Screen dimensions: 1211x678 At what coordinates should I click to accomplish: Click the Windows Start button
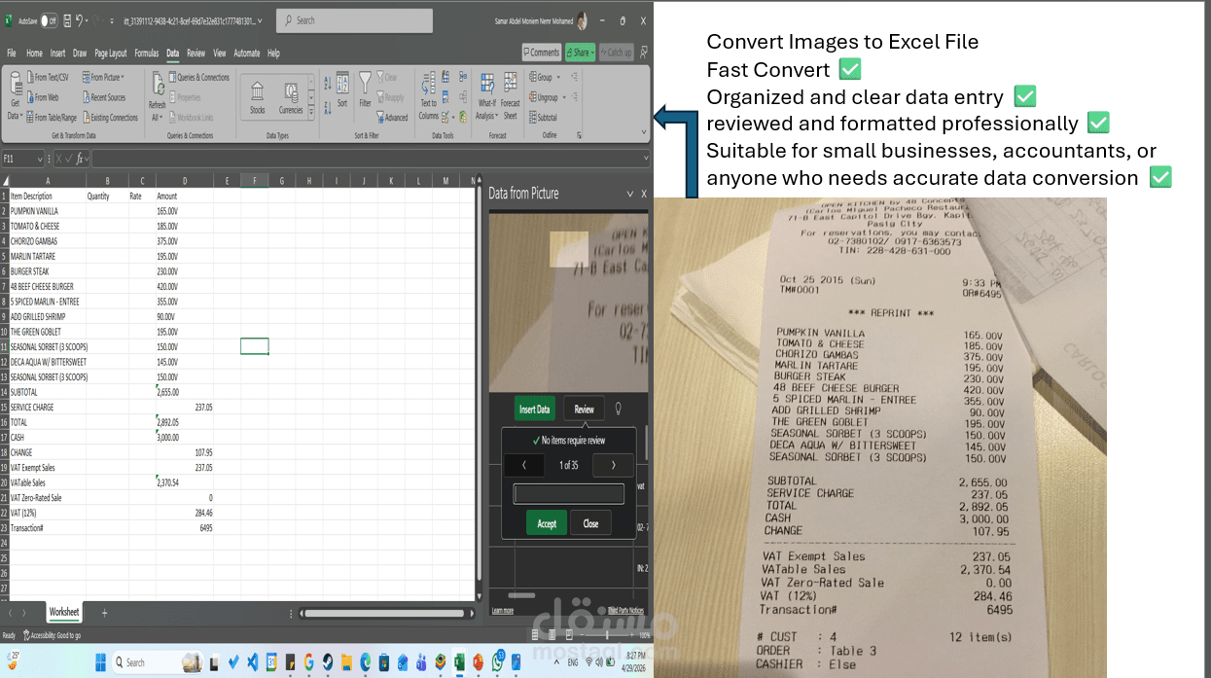100,662
